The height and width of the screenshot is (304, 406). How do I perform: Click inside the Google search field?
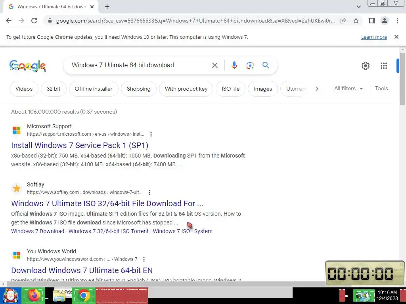pyautogui.click(x=140, y=65)
